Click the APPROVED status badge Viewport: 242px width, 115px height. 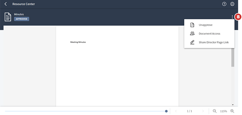[x=22, y=19]
